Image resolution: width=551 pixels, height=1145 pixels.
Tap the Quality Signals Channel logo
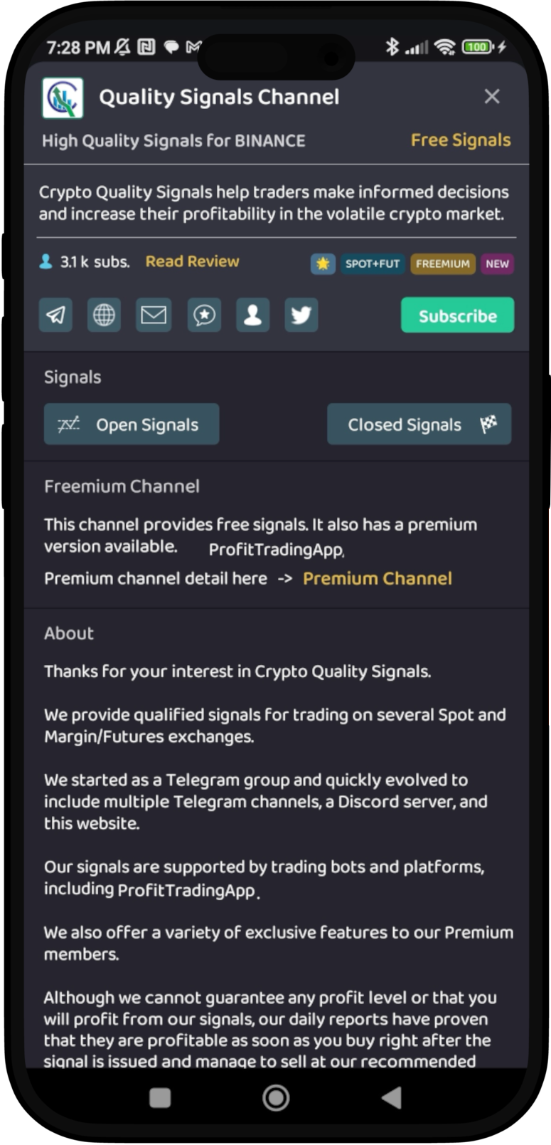pos(63,98)
